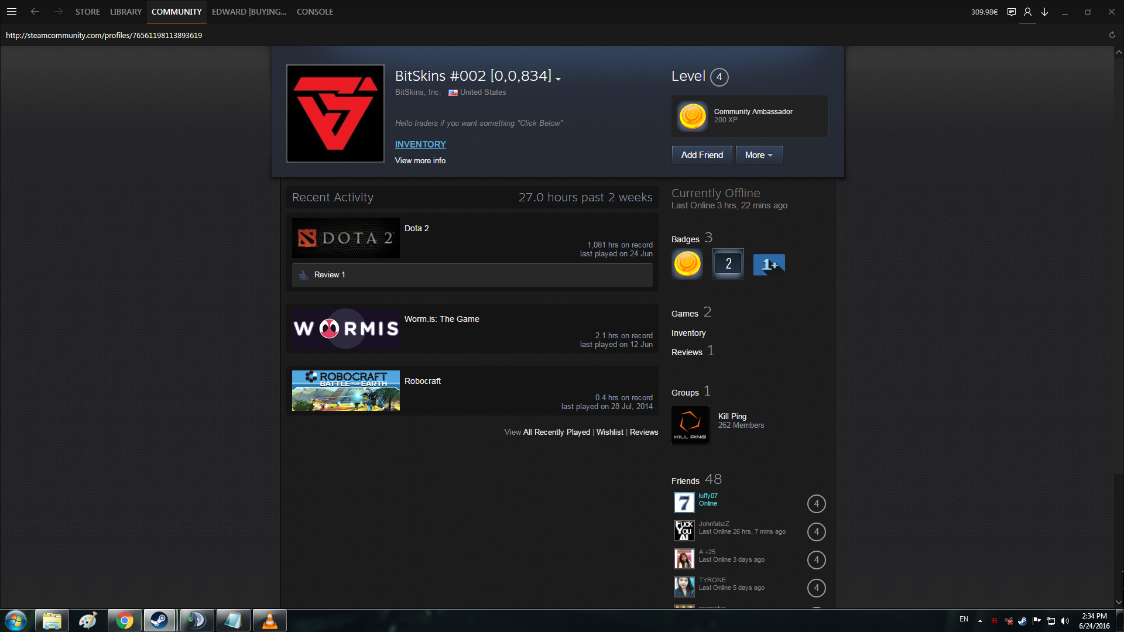
Task: Click the Robocraft game title
Action: 423,381
